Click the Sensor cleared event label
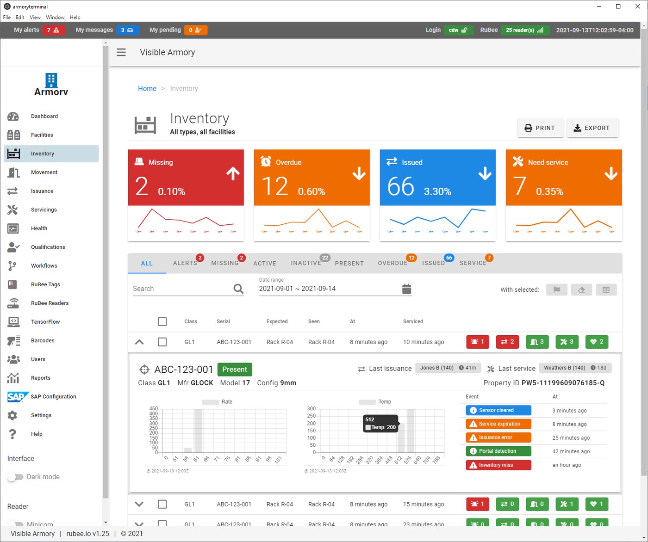 pos(498,410)
